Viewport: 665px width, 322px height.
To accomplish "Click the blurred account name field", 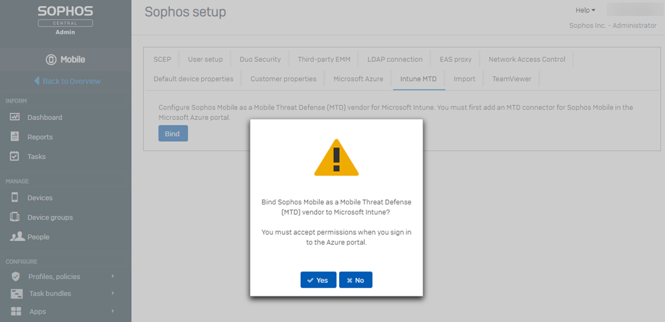I will 636,10.
